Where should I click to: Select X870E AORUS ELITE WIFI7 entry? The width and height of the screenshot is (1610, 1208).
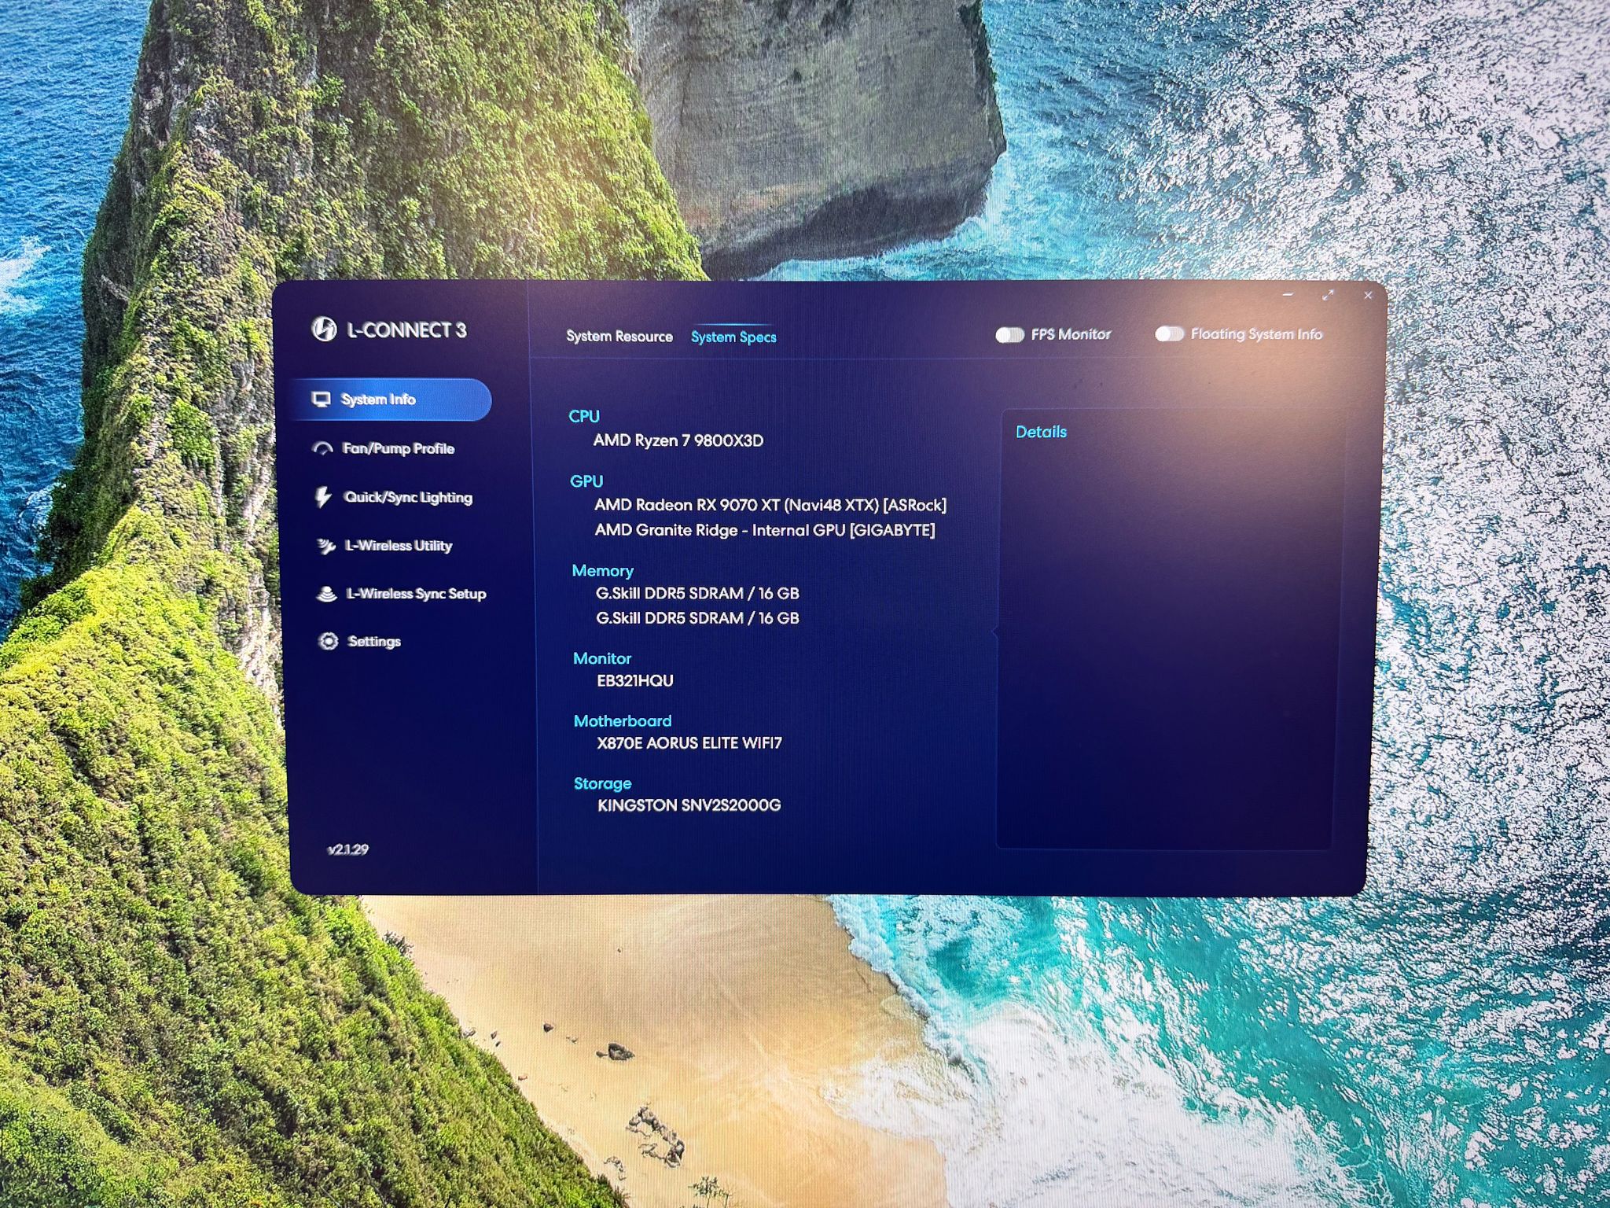coord(689,743)
